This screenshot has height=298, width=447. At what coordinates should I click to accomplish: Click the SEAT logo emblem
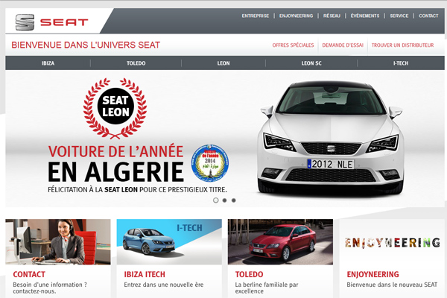25,22
